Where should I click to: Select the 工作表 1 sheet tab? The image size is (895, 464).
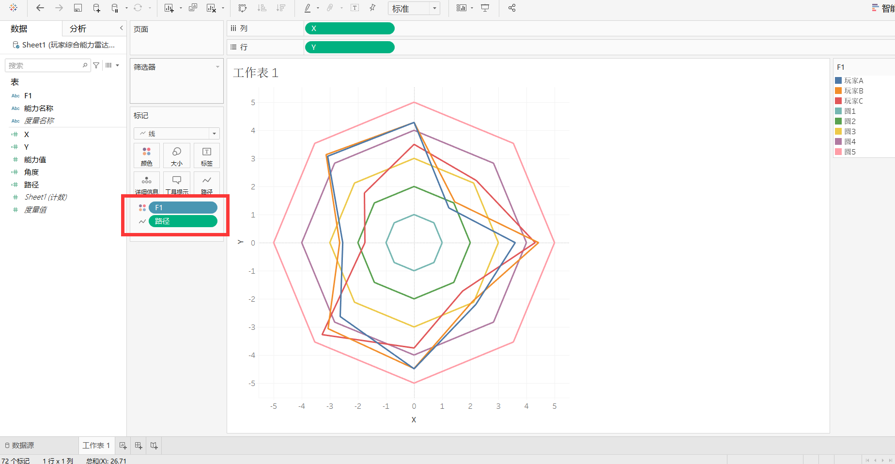[x=96, y=445]
